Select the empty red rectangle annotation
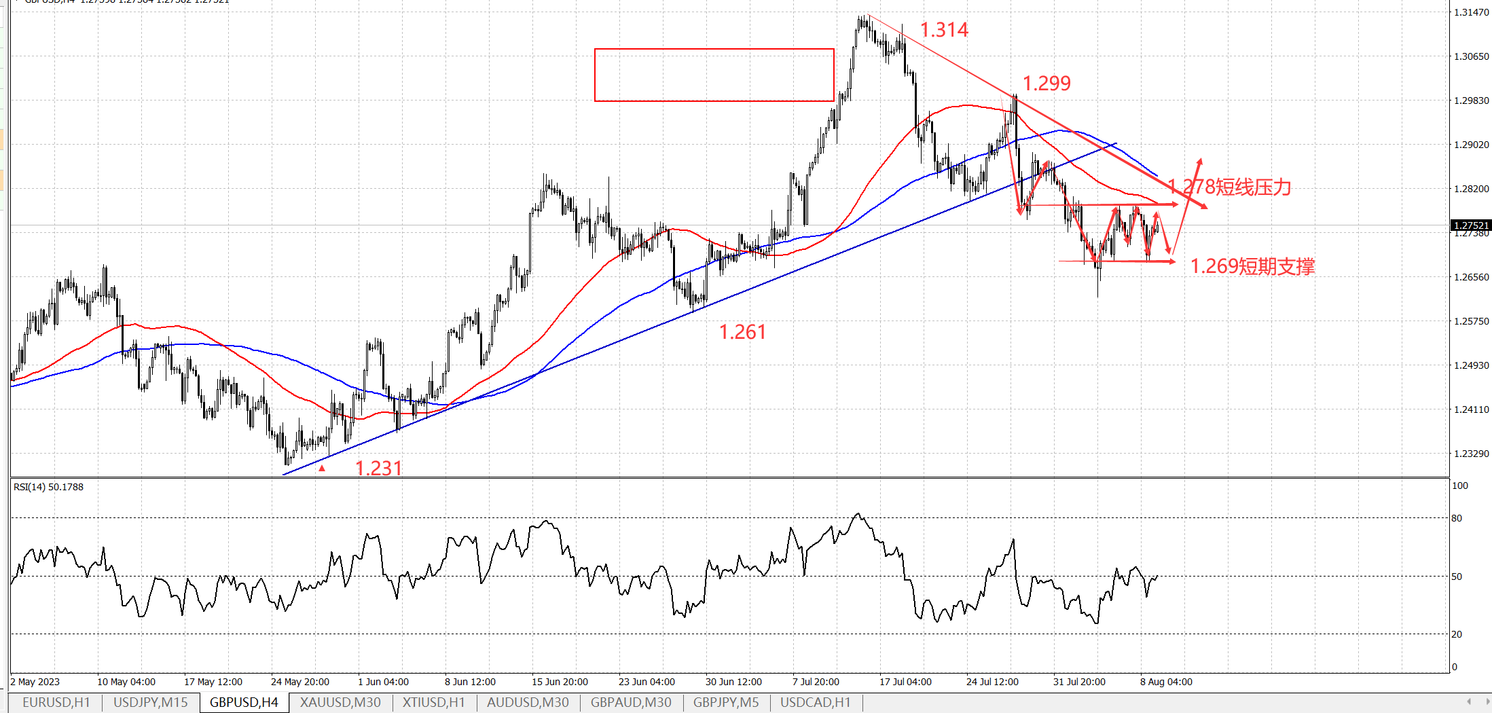 714,50
